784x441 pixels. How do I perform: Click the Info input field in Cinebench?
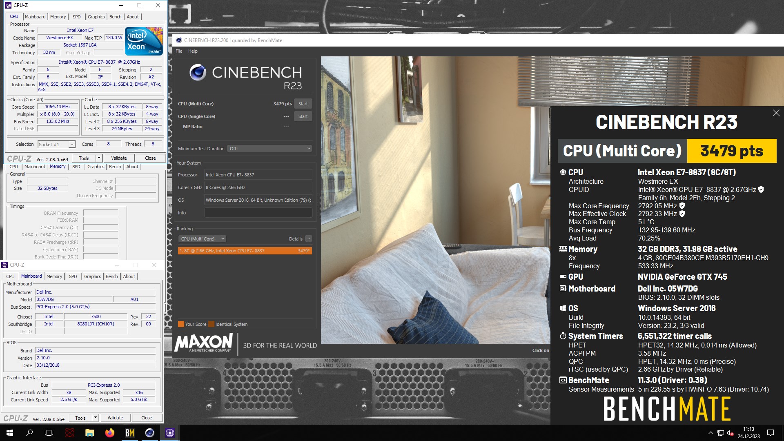258,213
